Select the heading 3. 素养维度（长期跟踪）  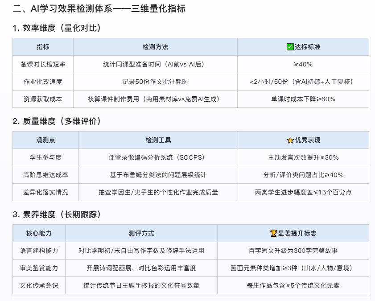[x=57, y=214]
